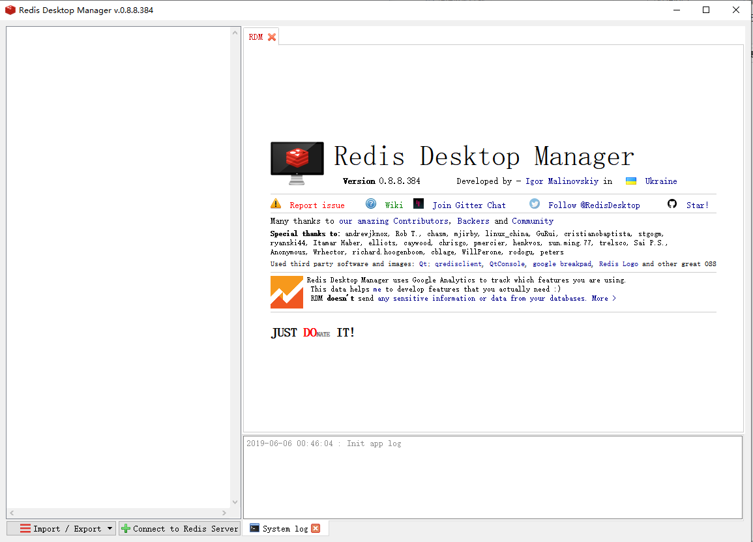Click the System log terminal icon

[254, 528]
